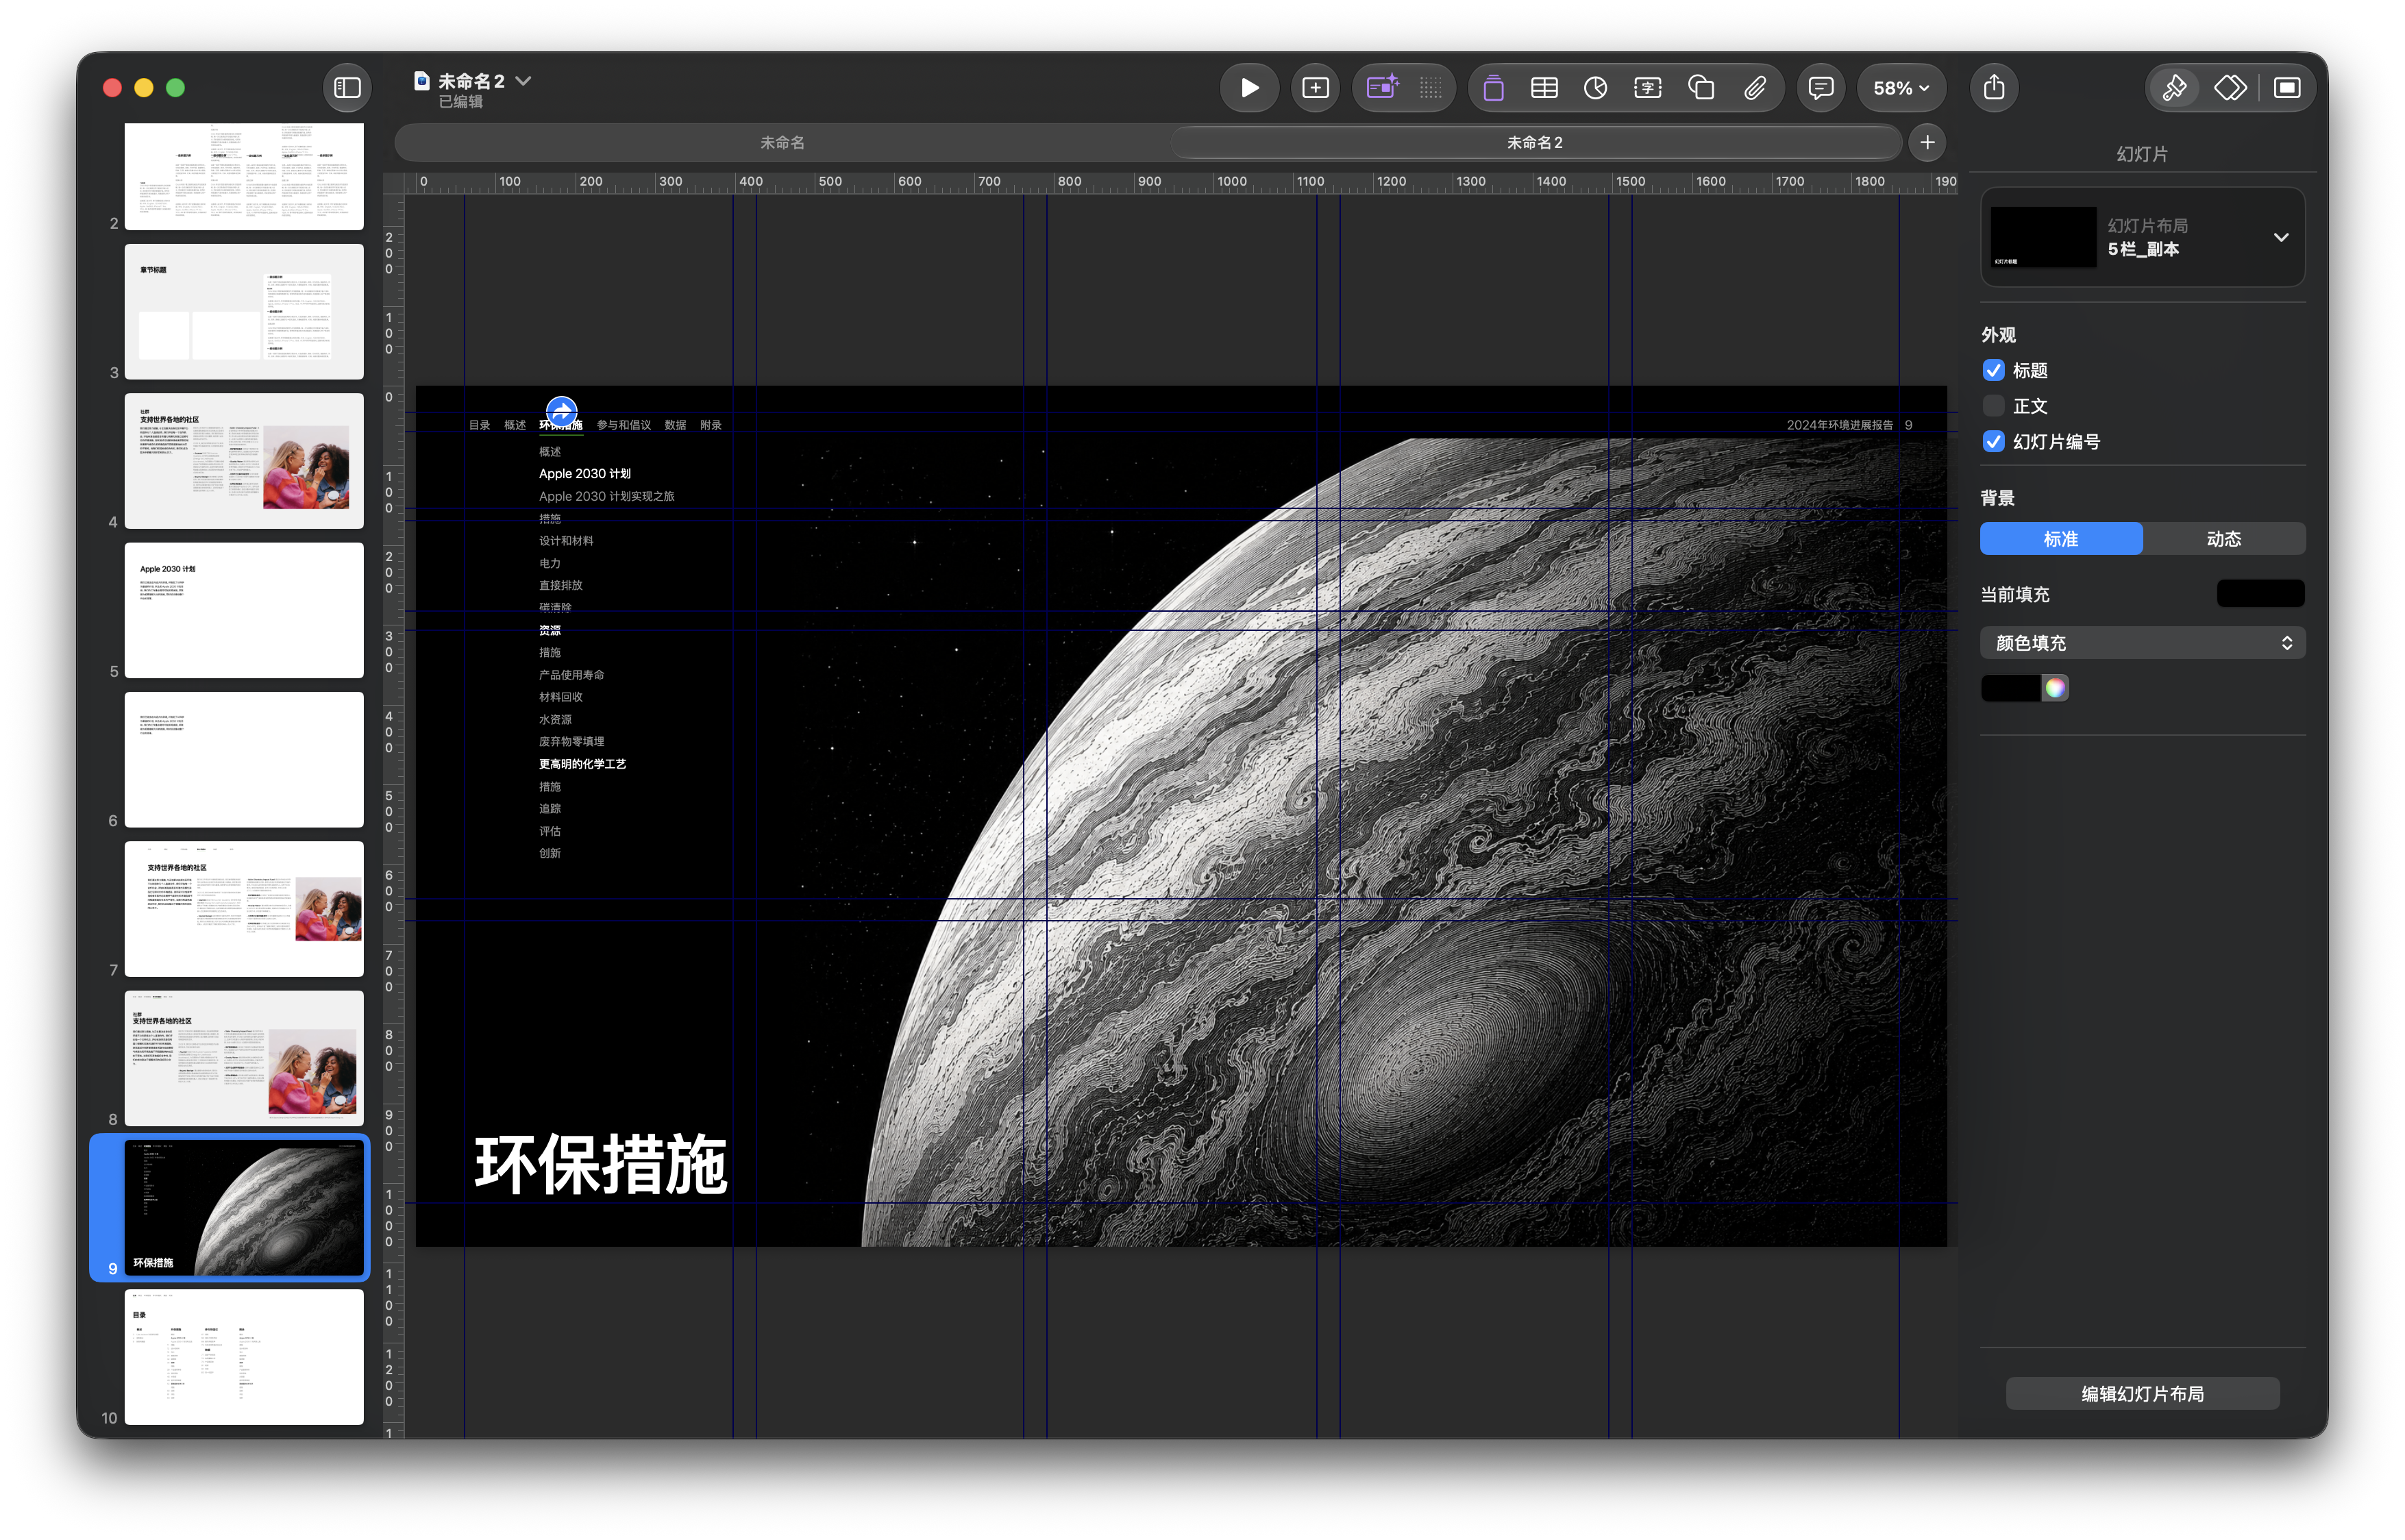Open the Format inspector brush icon
The height and width of the screenshot is (1540, 2405).
coord(2174,88)
